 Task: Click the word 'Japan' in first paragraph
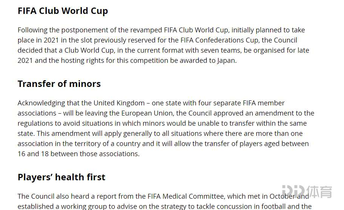tap(226, 61)
